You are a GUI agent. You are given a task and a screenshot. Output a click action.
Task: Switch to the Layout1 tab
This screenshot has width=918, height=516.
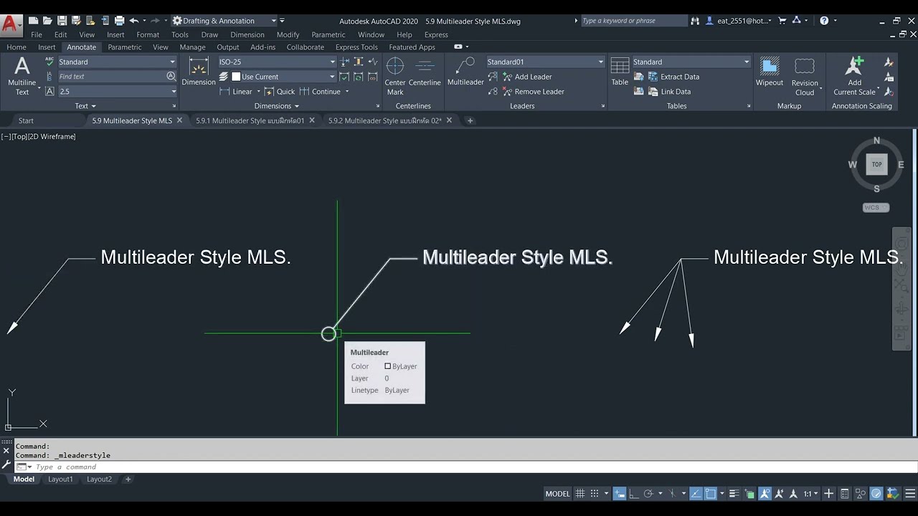(60, 479)
